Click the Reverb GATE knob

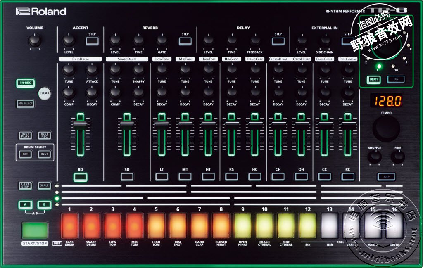pos(162,40)
